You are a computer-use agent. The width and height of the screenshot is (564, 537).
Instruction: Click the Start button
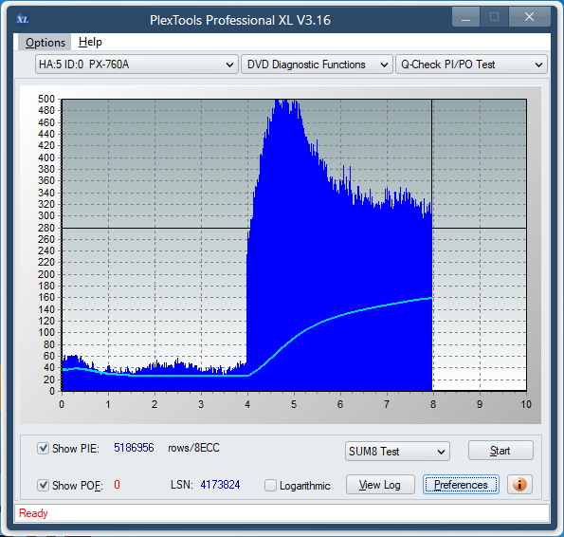click(x=500, y=451)
